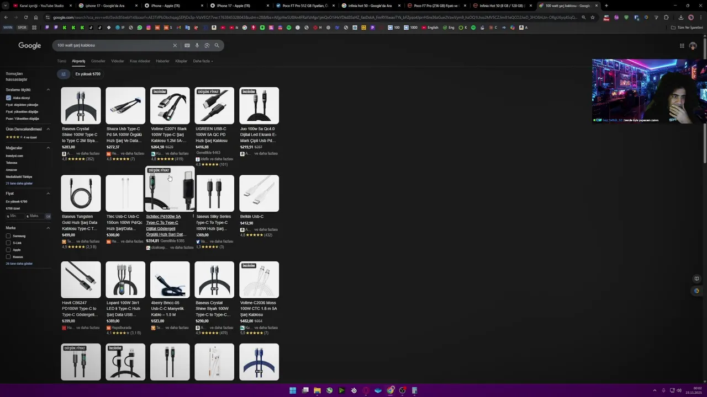The image size is (707, 397).
Task: Sort by Puan: Yüksekten düşüğe
Action: (x=23, y=119)
